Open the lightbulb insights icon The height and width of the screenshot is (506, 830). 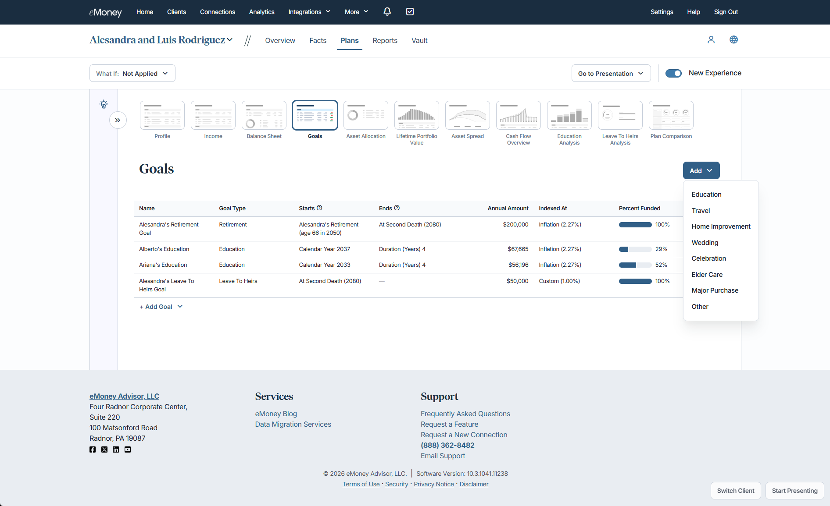(x=104, y=104)
